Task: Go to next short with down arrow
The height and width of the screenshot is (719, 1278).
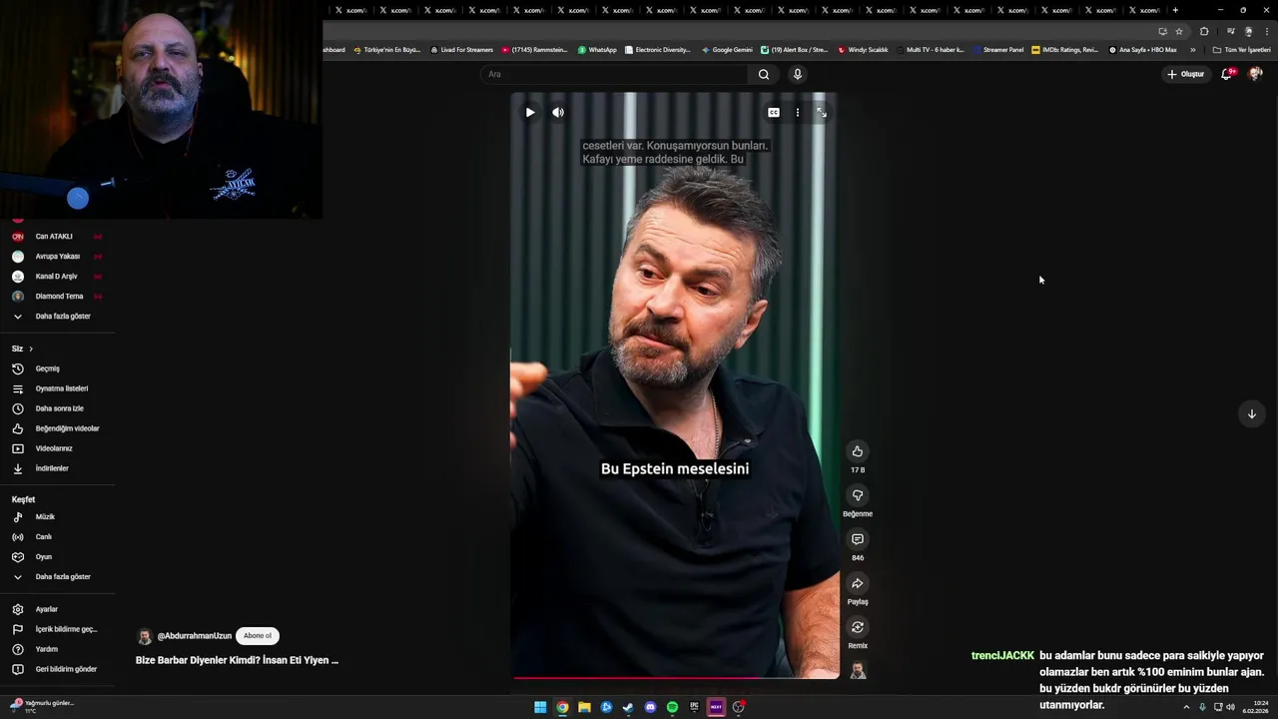Action: click(1251, 413)
